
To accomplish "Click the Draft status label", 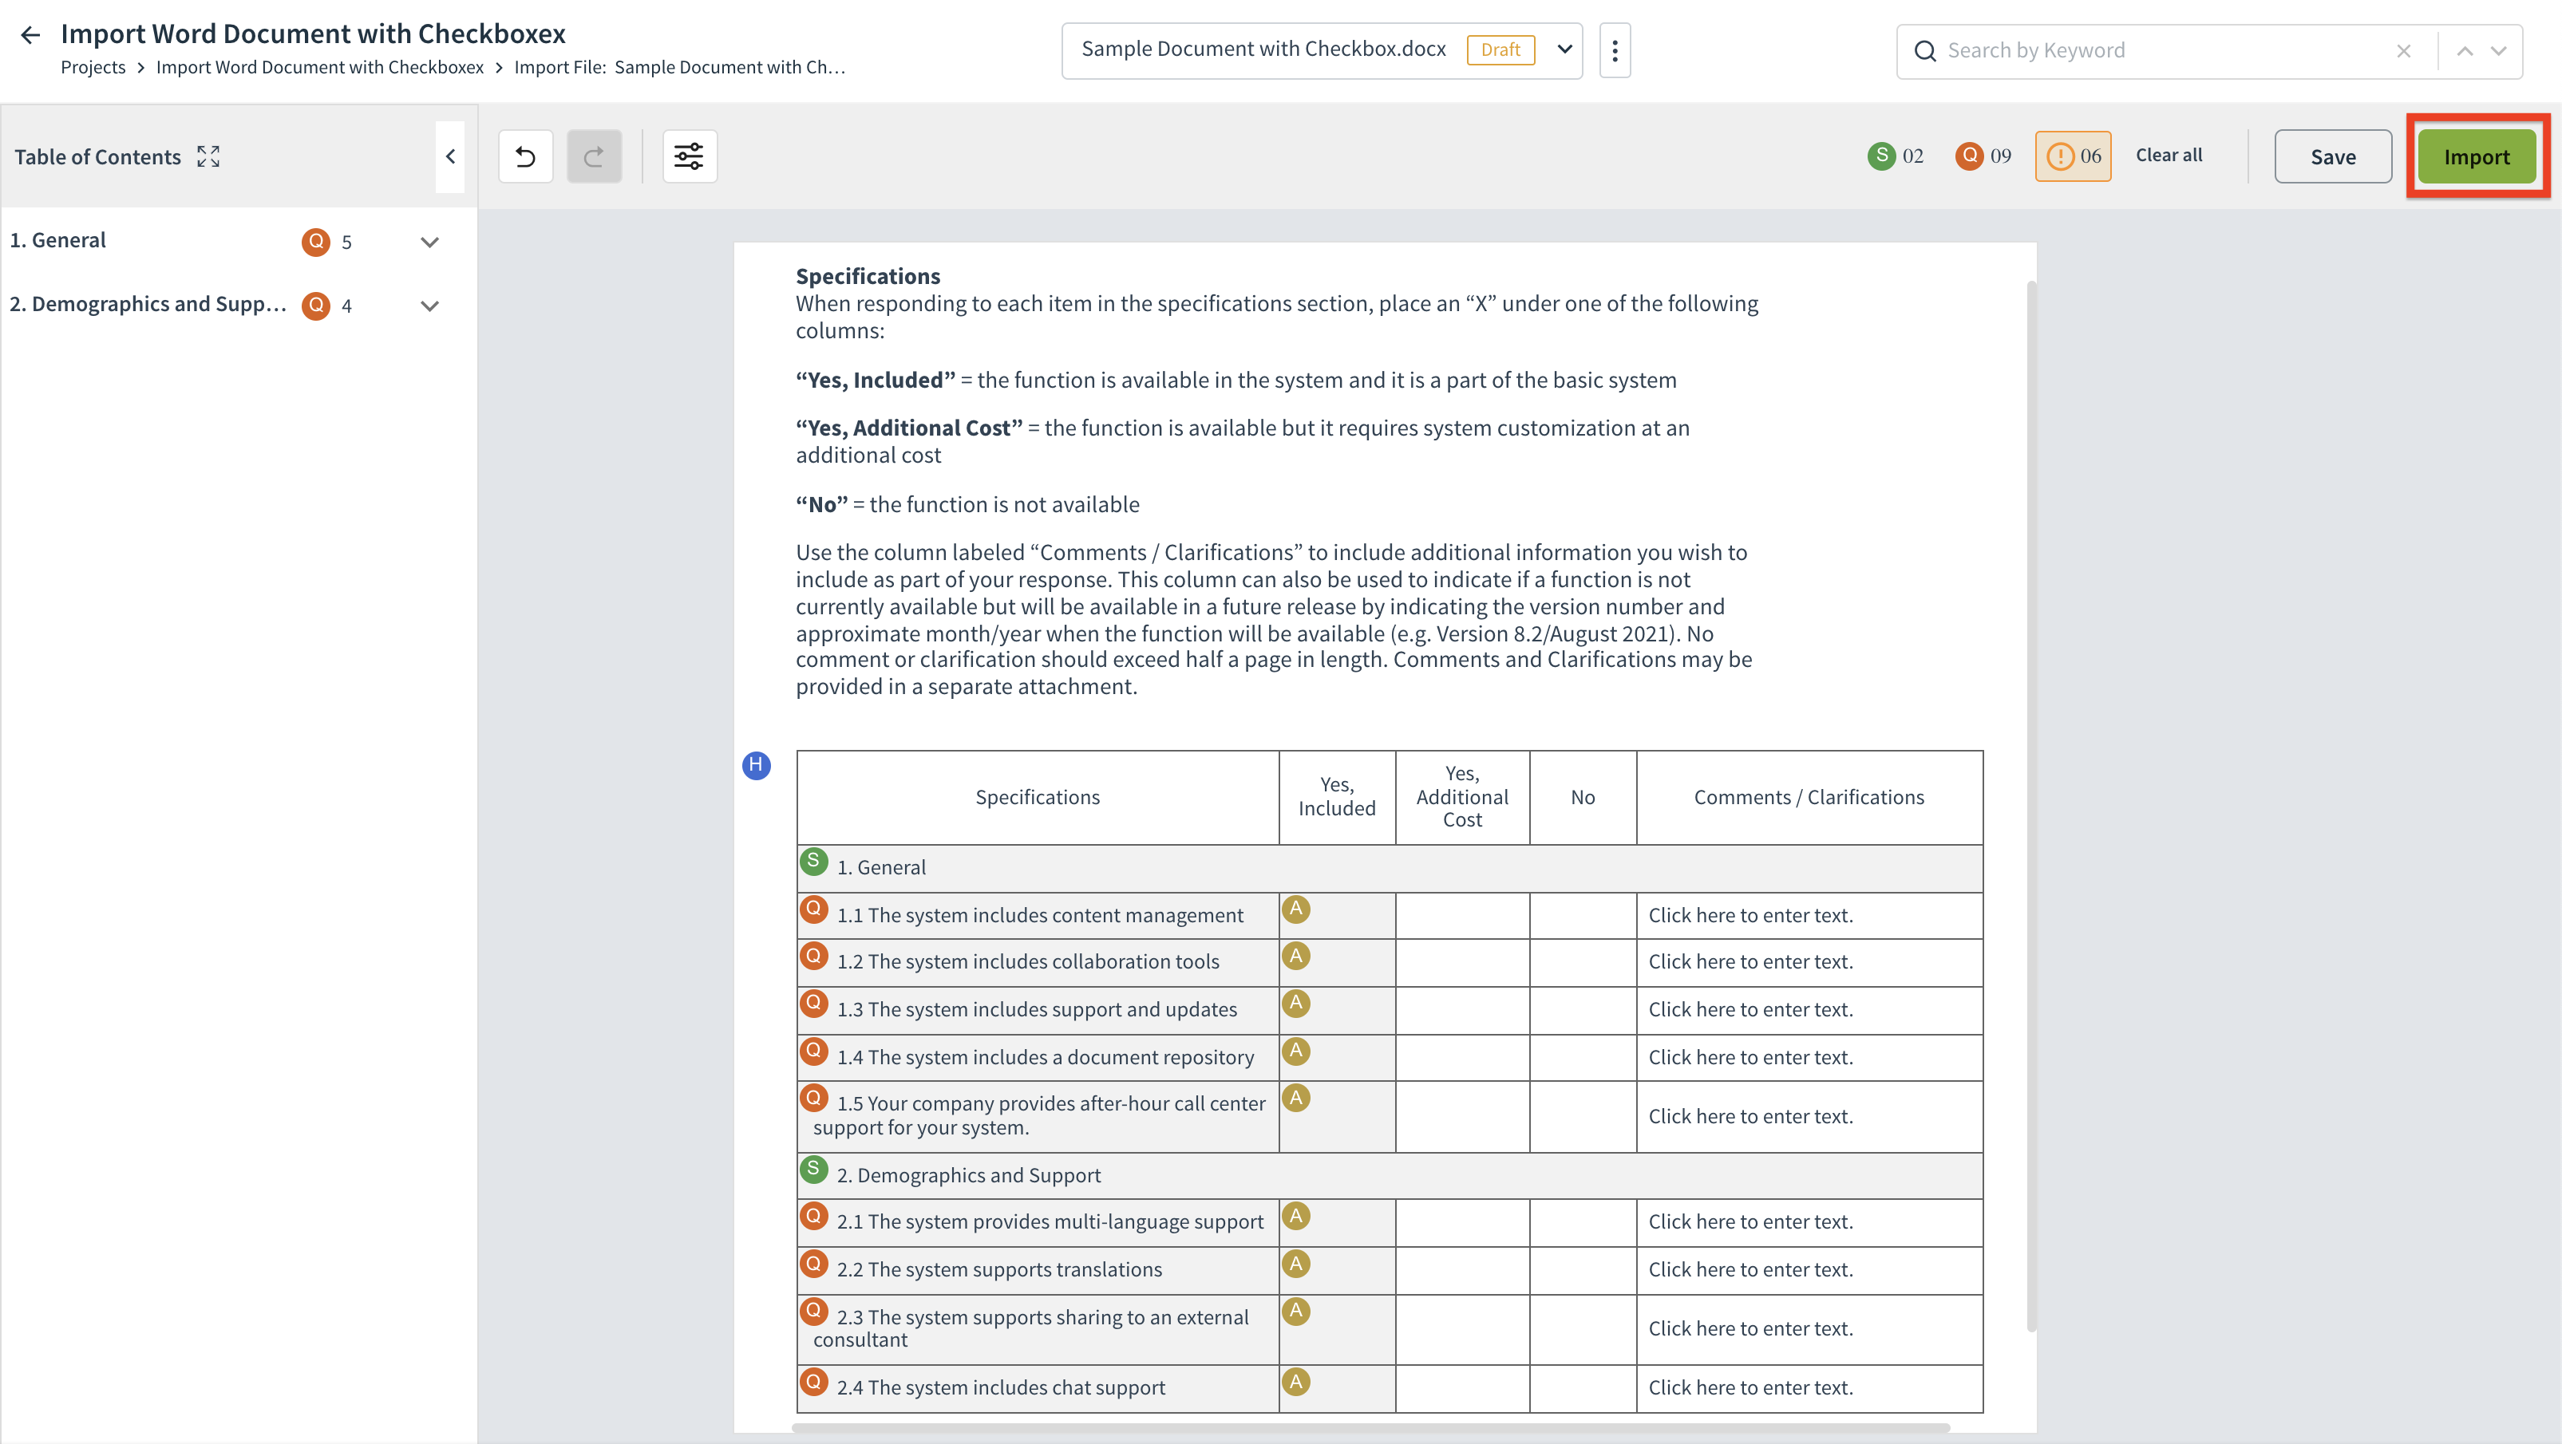I will (x=1500, y=49).
